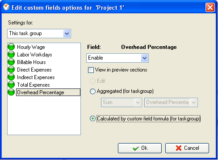Select Calculated by custom field formula option
218x160 pixels.
pos(92,119)
